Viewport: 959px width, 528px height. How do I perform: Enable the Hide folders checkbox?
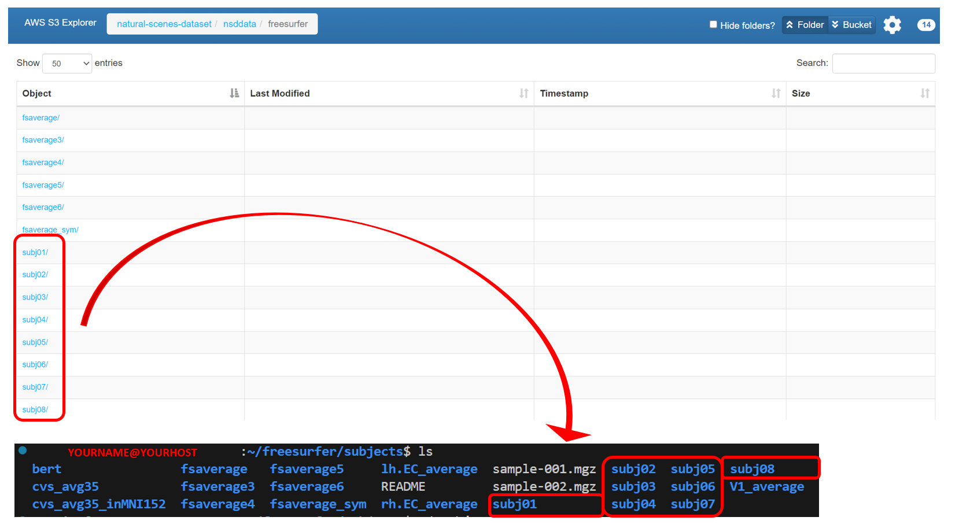coord(713,24)
